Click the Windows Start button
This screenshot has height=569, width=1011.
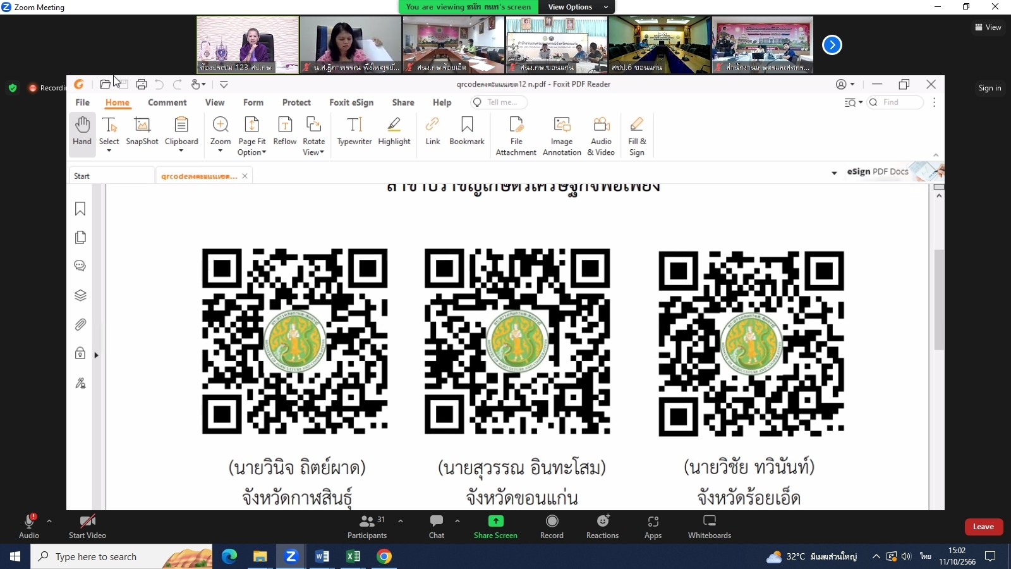click(x=15, y=556)
